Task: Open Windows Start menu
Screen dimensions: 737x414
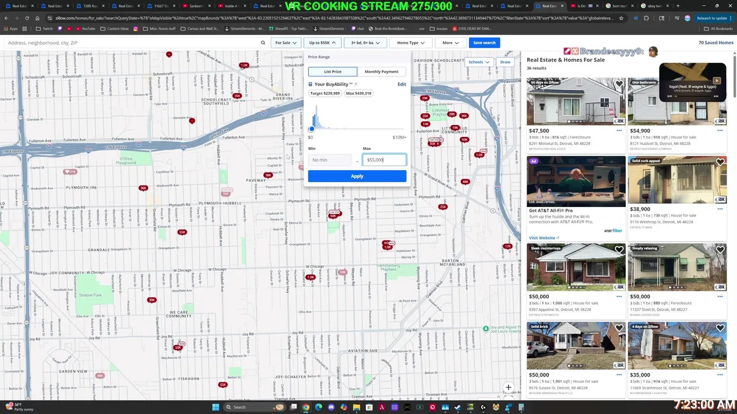Action: pyautogui.click(x=216, y=407)
